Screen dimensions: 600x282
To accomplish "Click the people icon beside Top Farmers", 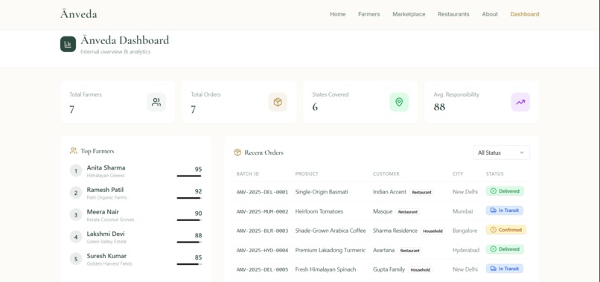I will pos(74,151).
